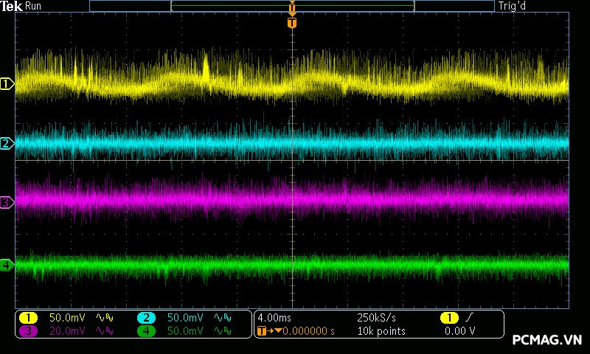Toggle the green channel 4 badge

[x=146, y=332]
